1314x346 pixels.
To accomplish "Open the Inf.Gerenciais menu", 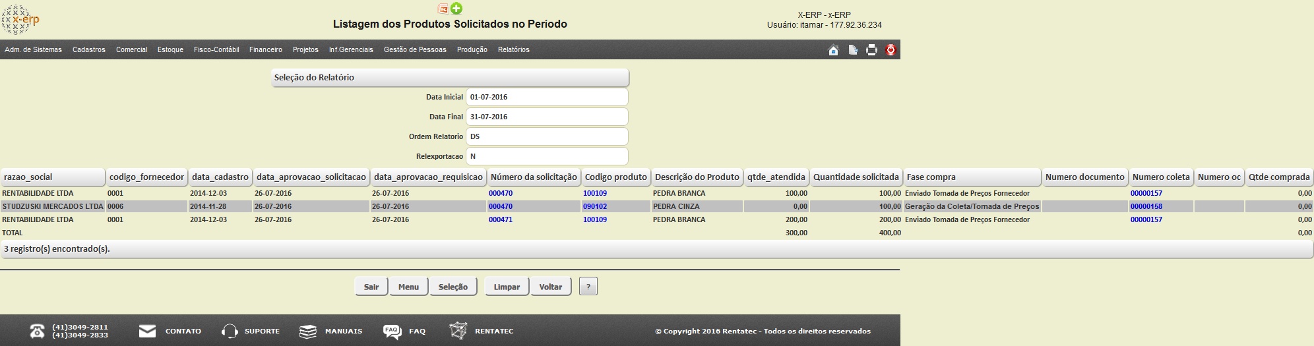I will point(351,49).
